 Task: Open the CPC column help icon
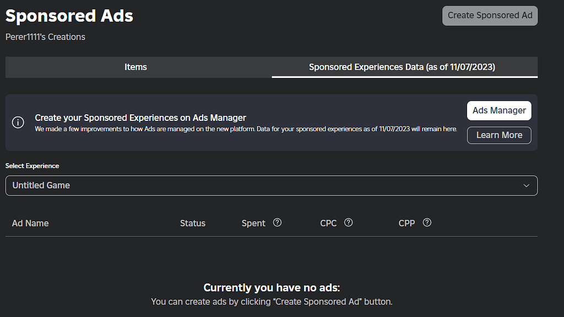(x=348, y=223)
